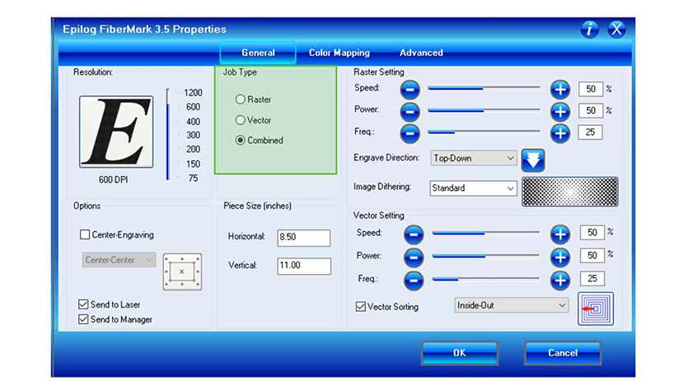Decrease Vector Freq. with minus button
Image resolution: width=684 pixels, height=389 pixels.
click(415, 280)
